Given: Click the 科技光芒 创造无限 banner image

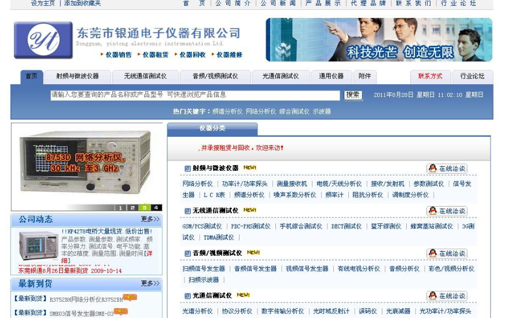Looking at the screenshot, I should point(379,40).
